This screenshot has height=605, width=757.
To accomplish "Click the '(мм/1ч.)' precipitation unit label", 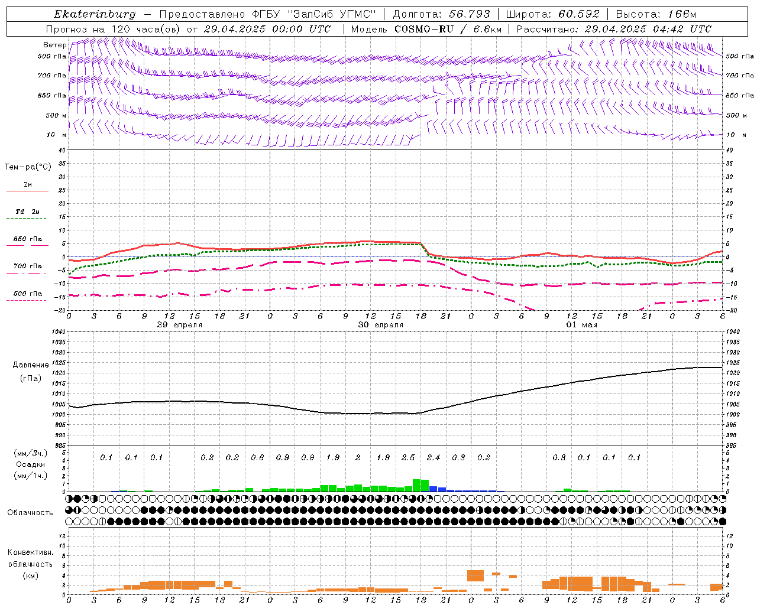I will pyautogui.click(x=30, y=476).
